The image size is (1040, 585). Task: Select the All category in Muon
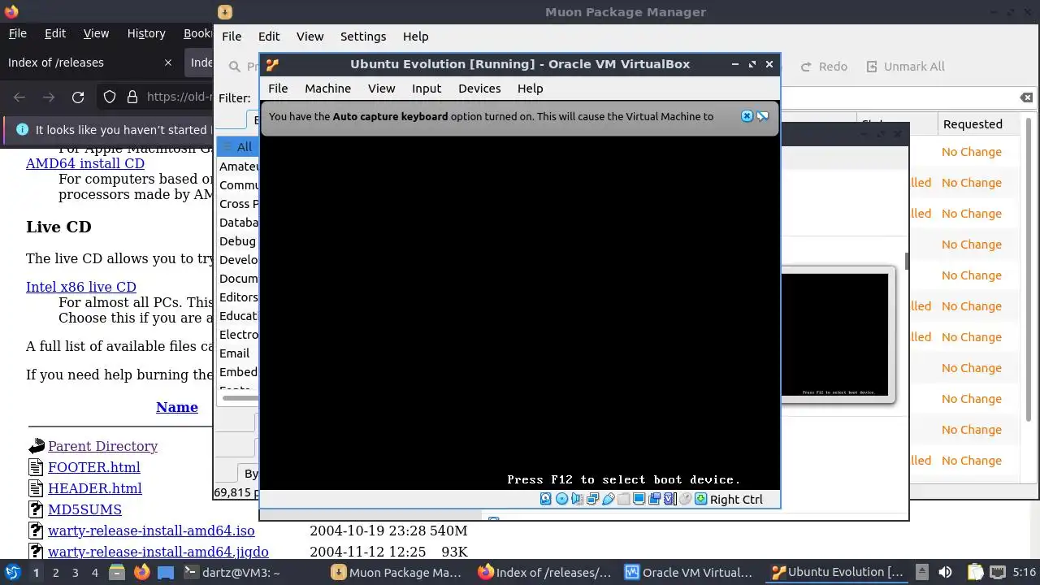point(237,147)
